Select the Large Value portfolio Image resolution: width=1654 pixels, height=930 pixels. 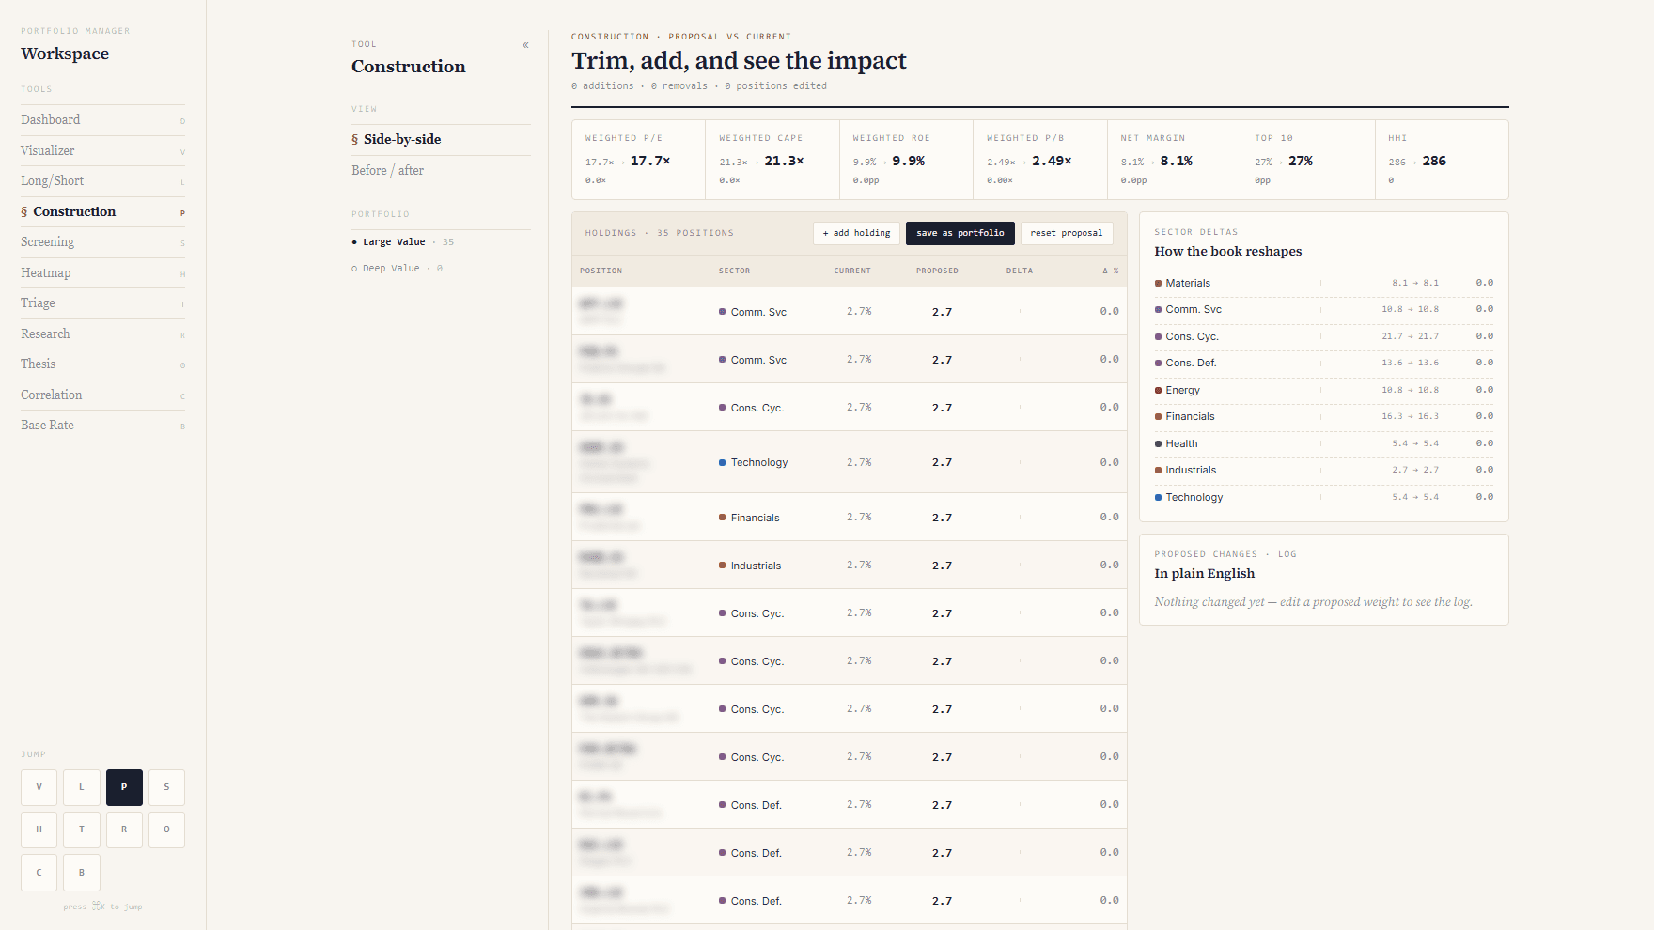pyautogui.click(x=441, y=242)
